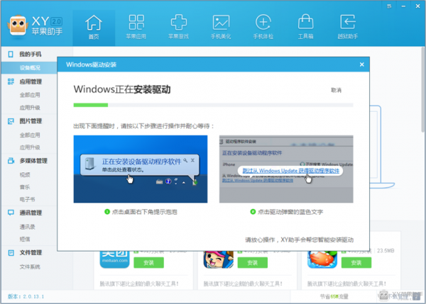
Task: Click the 文件管理 file icon
Action: (x=11, y=253)
